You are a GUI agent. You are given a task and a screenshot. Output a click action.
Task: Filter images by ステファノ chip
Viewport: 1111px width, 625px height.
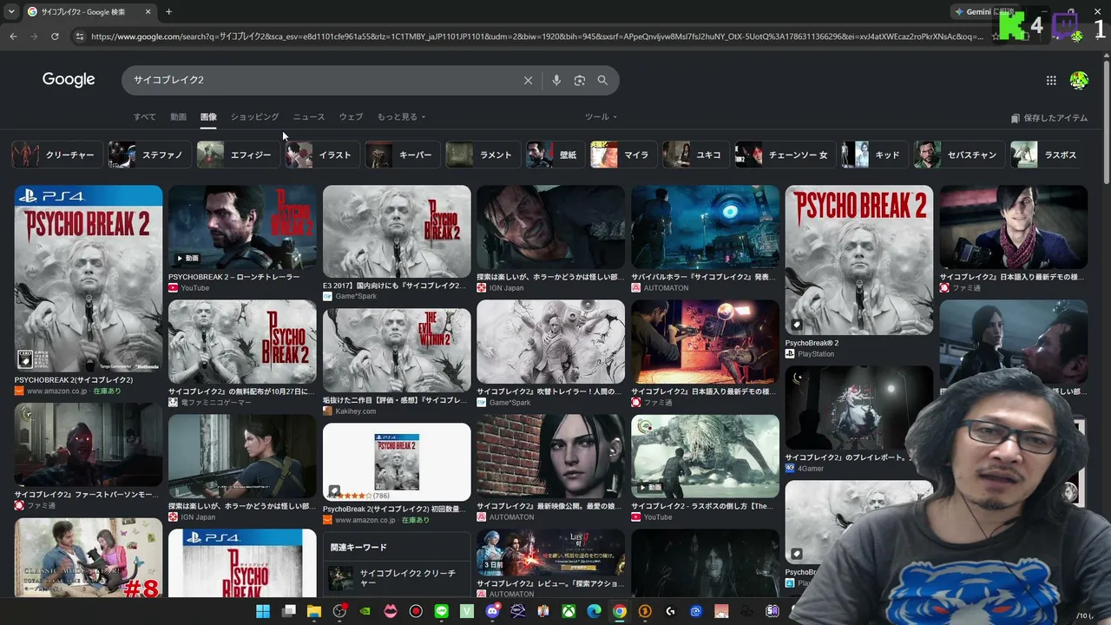[149, 155]
